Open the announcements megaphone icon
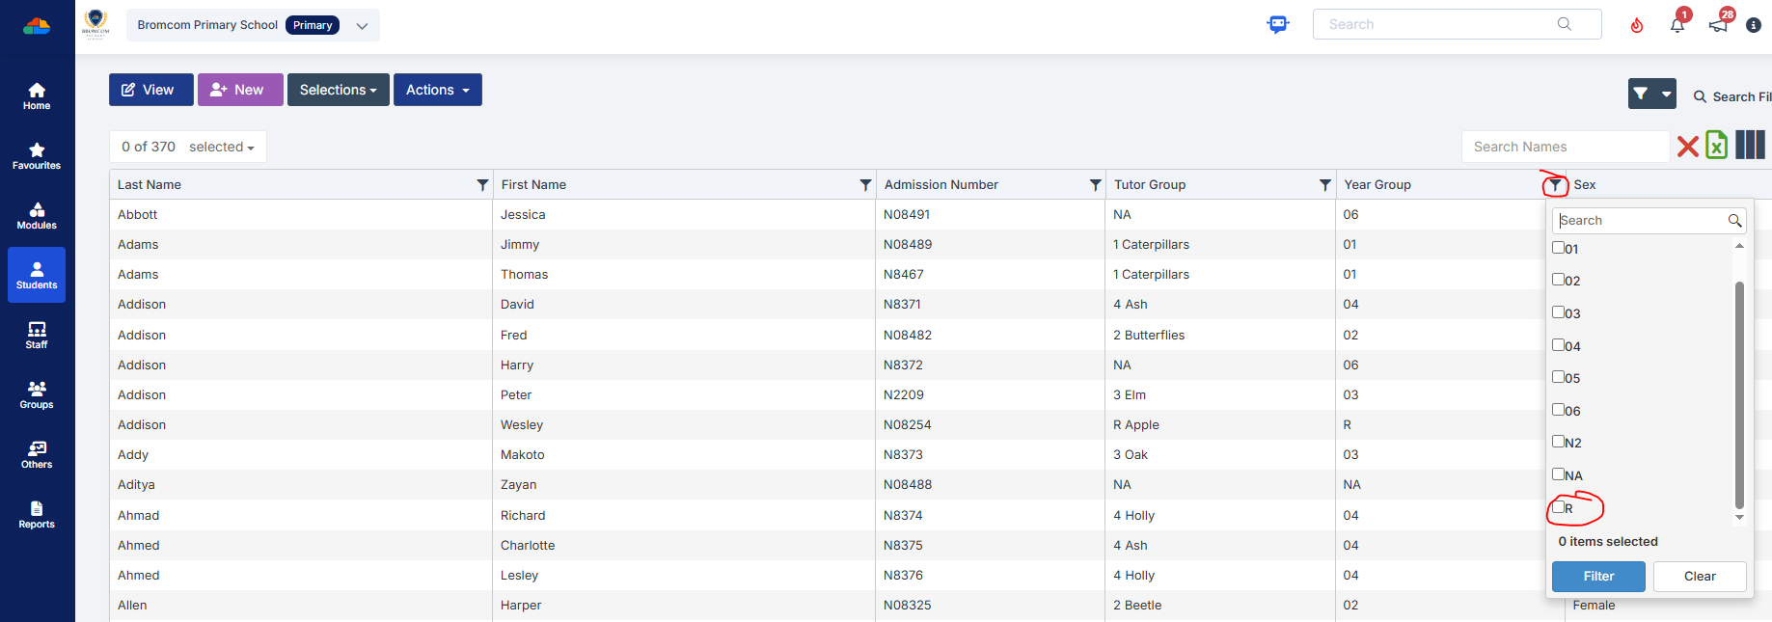The width and height of the screenshot is (1772, 622). [x=1719, y=25]
